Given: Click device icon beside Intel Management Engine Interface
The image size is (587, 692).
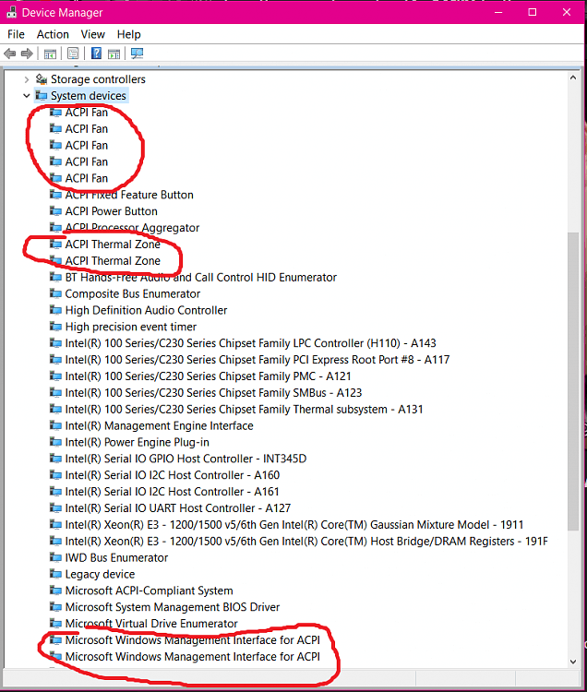Looking at the screenshot, I should point(55,425).
